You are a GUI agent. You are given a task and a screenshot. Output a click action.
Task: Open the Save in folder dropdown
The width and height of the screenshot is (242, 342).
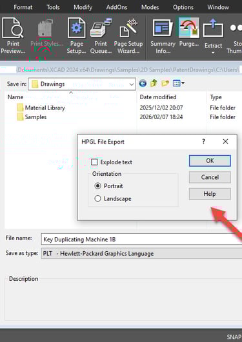(82, 84)
